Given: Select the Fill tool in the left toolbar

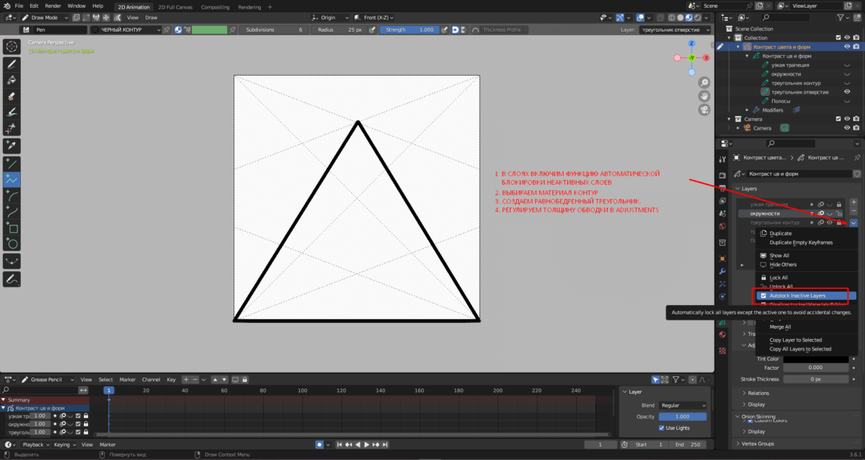Looking at the screenshot, I should 12,80.
